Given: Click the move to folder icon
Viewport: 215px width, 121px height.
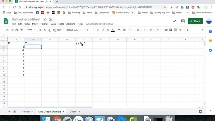Looking at the screenshot, I should (50, 19).
